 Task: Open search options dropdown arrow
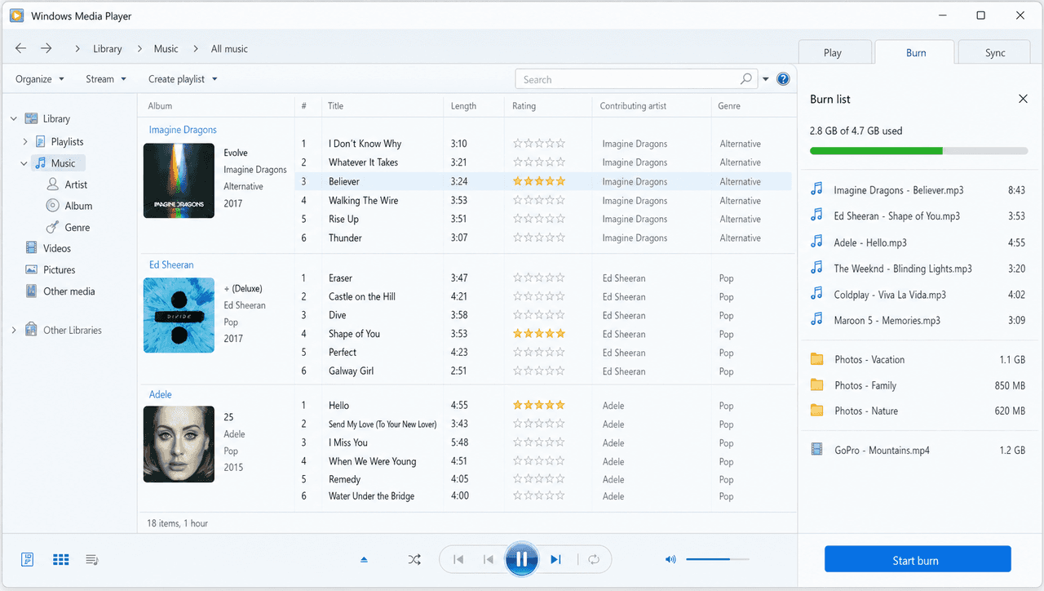[x=765, y=79]
